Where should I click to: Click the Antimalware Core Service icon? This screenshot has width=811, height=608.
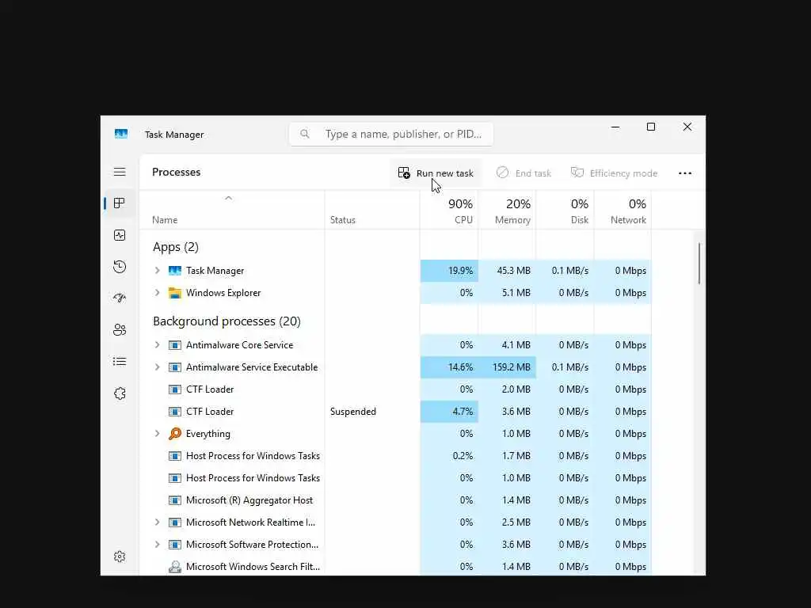(x=175, y=345)
